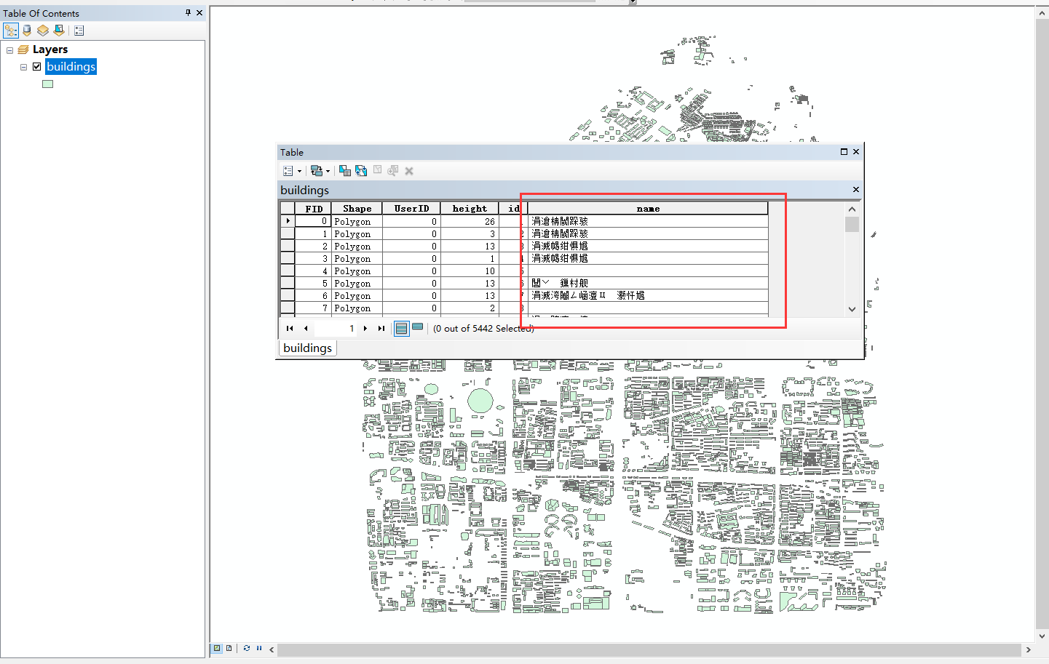Go to the last record in table
Image resolution: width=1049 pixels, height=664 pixels.
click(x=380, y=328)
